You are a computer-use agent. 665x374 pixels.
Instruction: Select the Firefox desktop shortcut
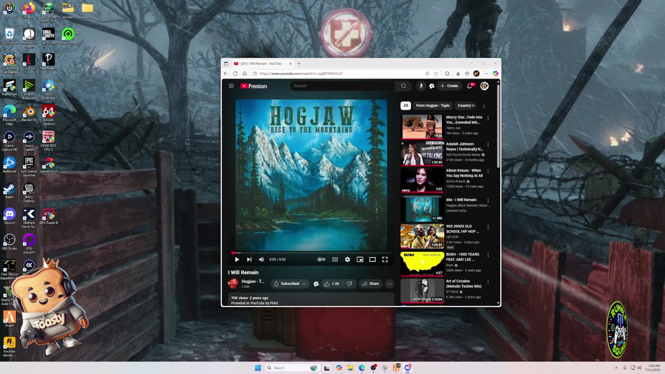click(29, 10)
